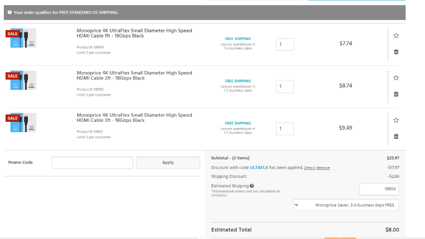The image size is (425, 239).
Task: Edit the shipping ZIP code field 19804
Action: pos(379,189)
